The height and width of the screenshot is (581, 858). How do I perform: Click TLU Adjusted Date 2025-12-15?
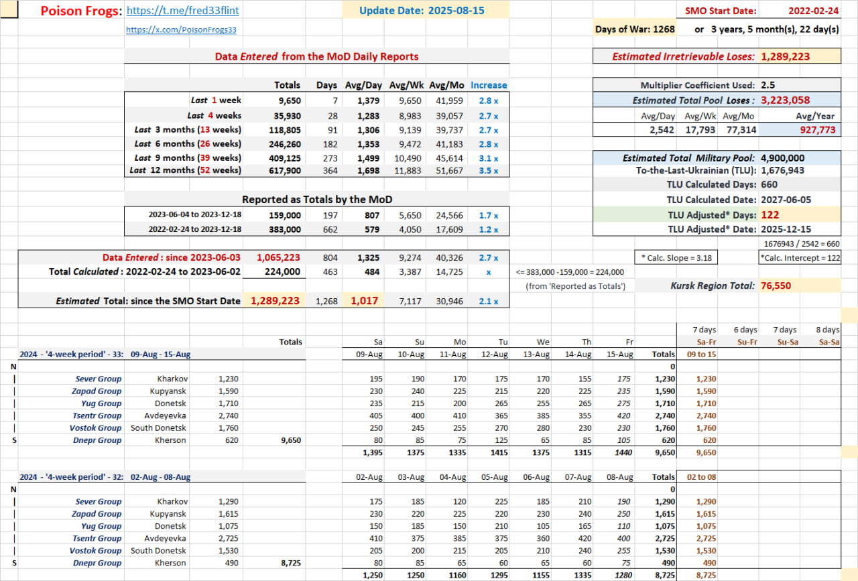click(x=786, y=229)
